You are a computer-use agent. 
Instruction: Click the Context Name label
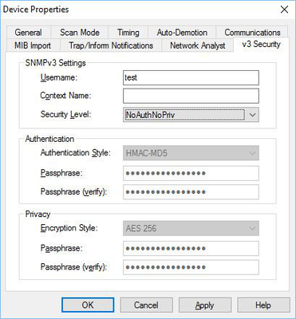(x=65, y=96)
